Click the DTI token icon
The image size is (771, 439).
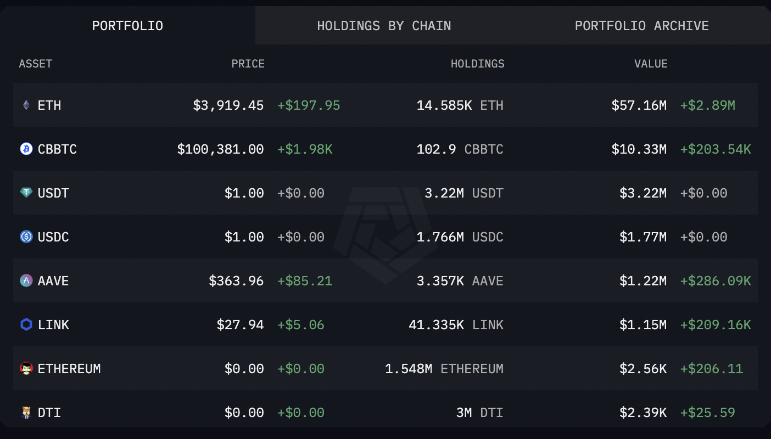click(x=26, y=412)
